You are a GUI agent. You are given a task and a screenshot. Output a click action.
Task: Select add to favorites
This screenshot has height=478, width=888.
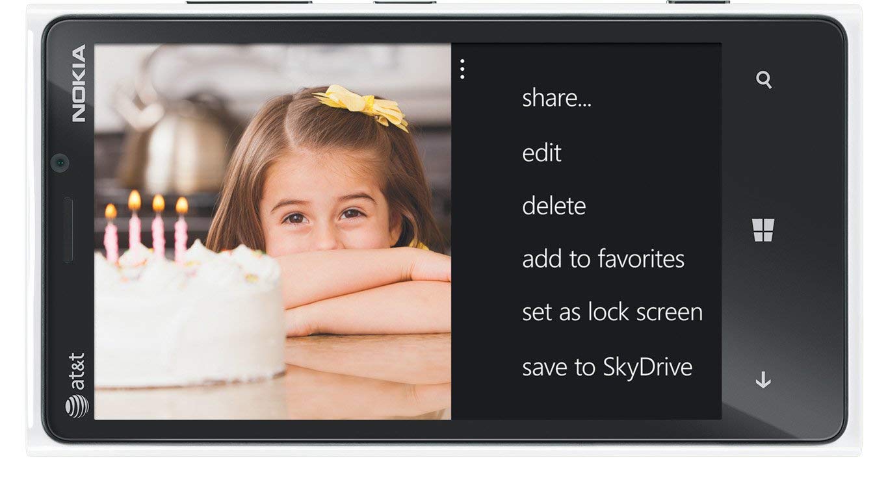tap(603, 259)
